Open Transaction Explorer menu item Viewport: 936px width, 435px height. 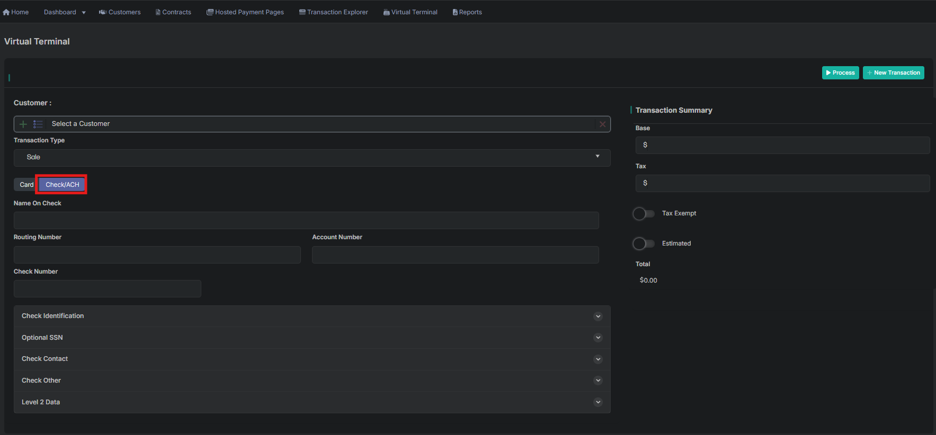pyautogui.click(x=334, y=12)
